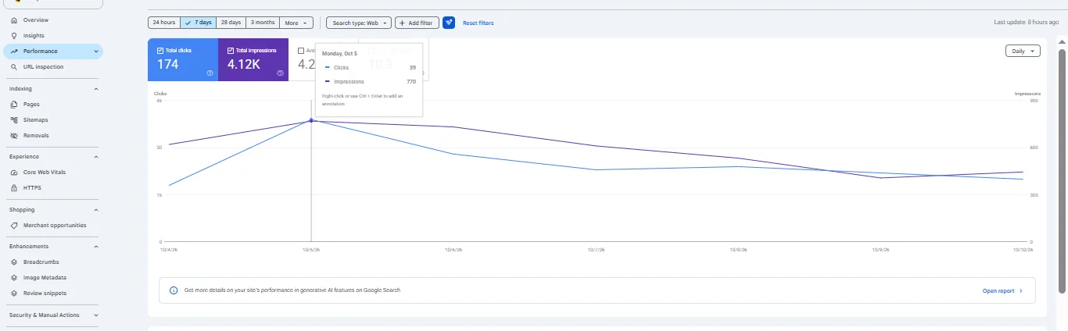Open the Breadcrumbs layers icon
This screenshot has height=331, width=1068.
[15, 262]
